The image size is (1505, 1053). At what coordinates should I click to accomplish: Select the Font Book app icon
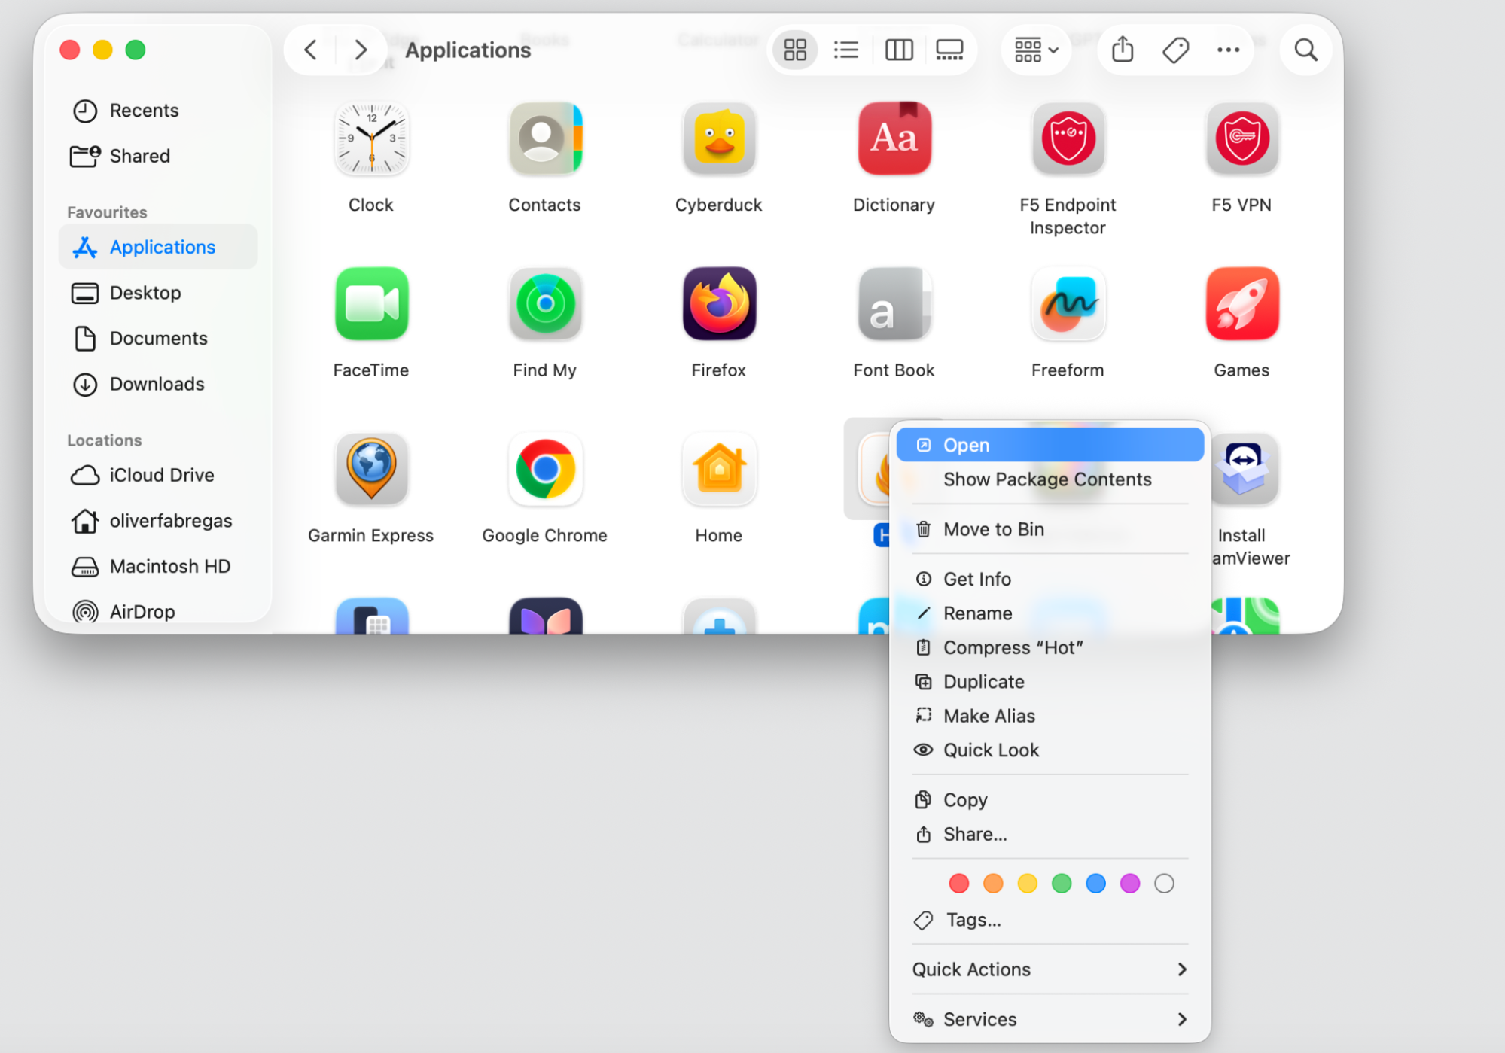(894, 304)
